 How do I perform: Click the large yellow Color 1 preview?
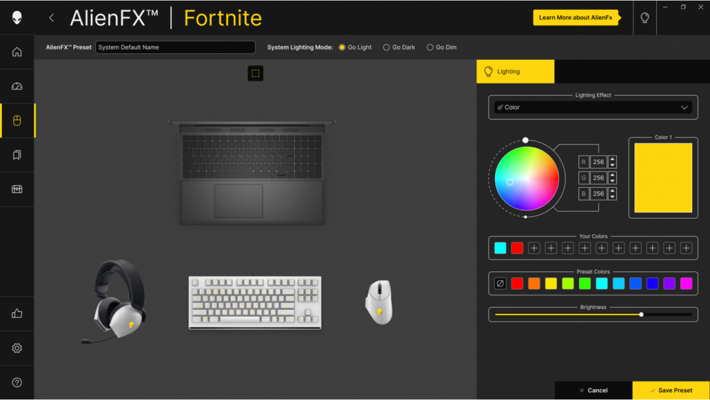pyautogui.click(x=663, y=178)
